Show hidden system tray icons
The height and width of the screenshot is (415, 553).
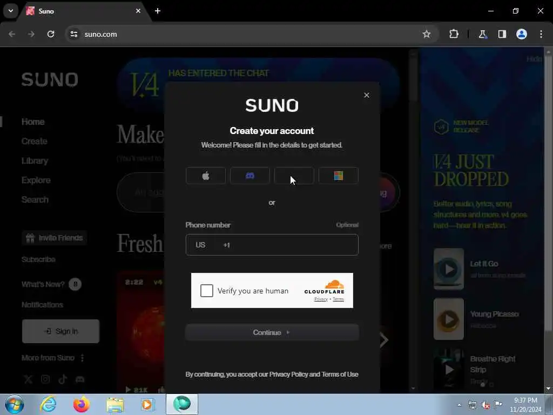coord(459,405)
